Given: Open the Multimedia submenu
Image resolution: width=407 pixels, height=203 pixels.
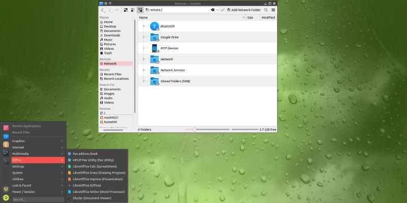Looking at the screenshot, I should pyautogui.click(x=38, y=154).
